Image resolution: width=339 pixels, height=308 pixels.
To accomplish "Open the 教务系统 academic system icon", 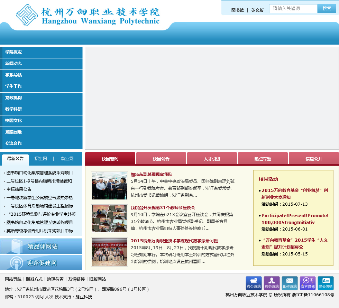I will [x=272, y=283].
